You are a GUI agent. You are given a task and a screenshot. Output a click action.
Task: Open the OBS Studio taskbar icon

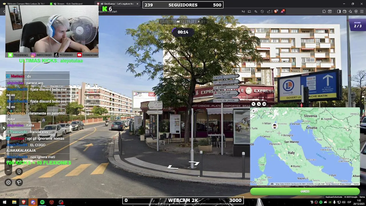61,202
